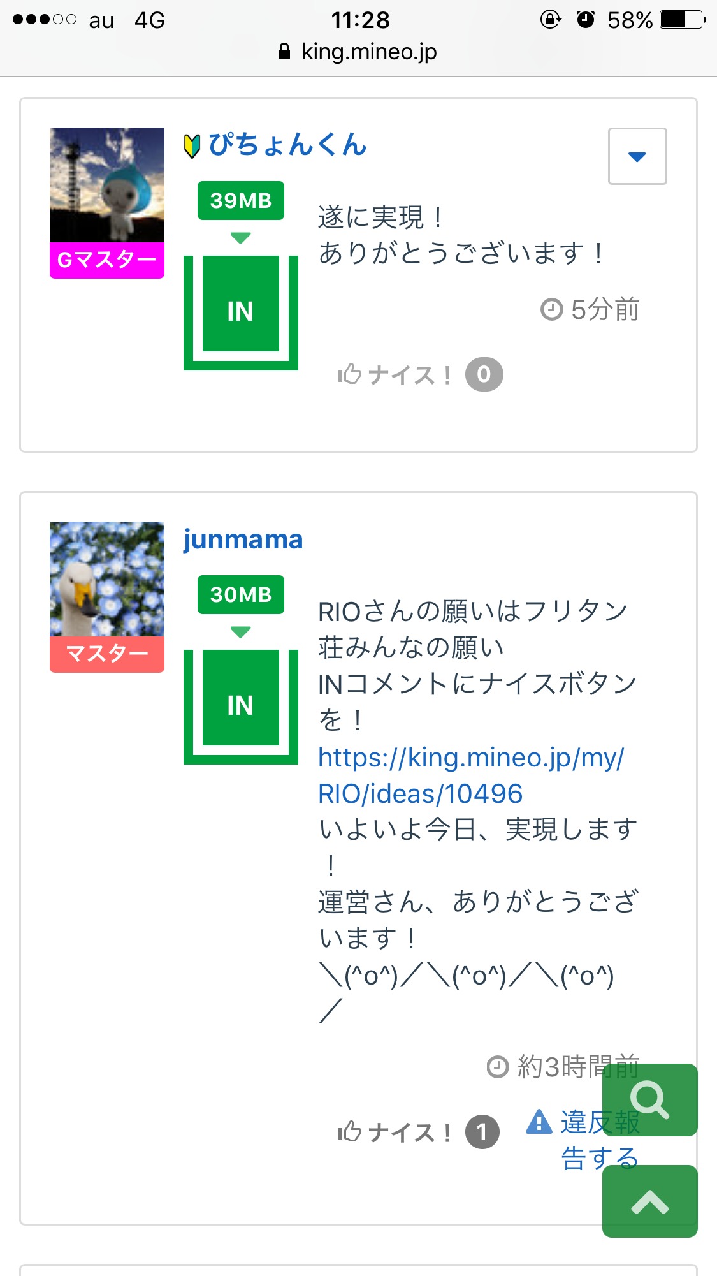Open the king.mineo.jp RIO ideas link
717x1276 pixels.
point(470,775)
